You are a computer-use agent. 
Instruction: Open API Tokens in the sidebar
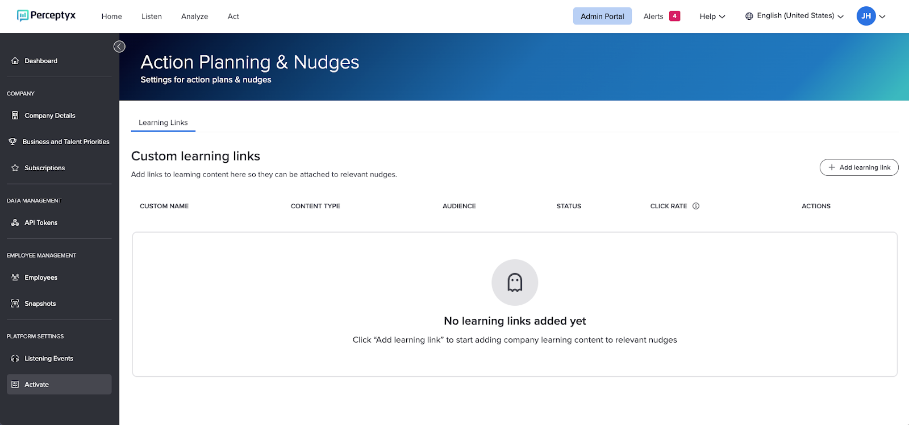(x=59, y=222)
